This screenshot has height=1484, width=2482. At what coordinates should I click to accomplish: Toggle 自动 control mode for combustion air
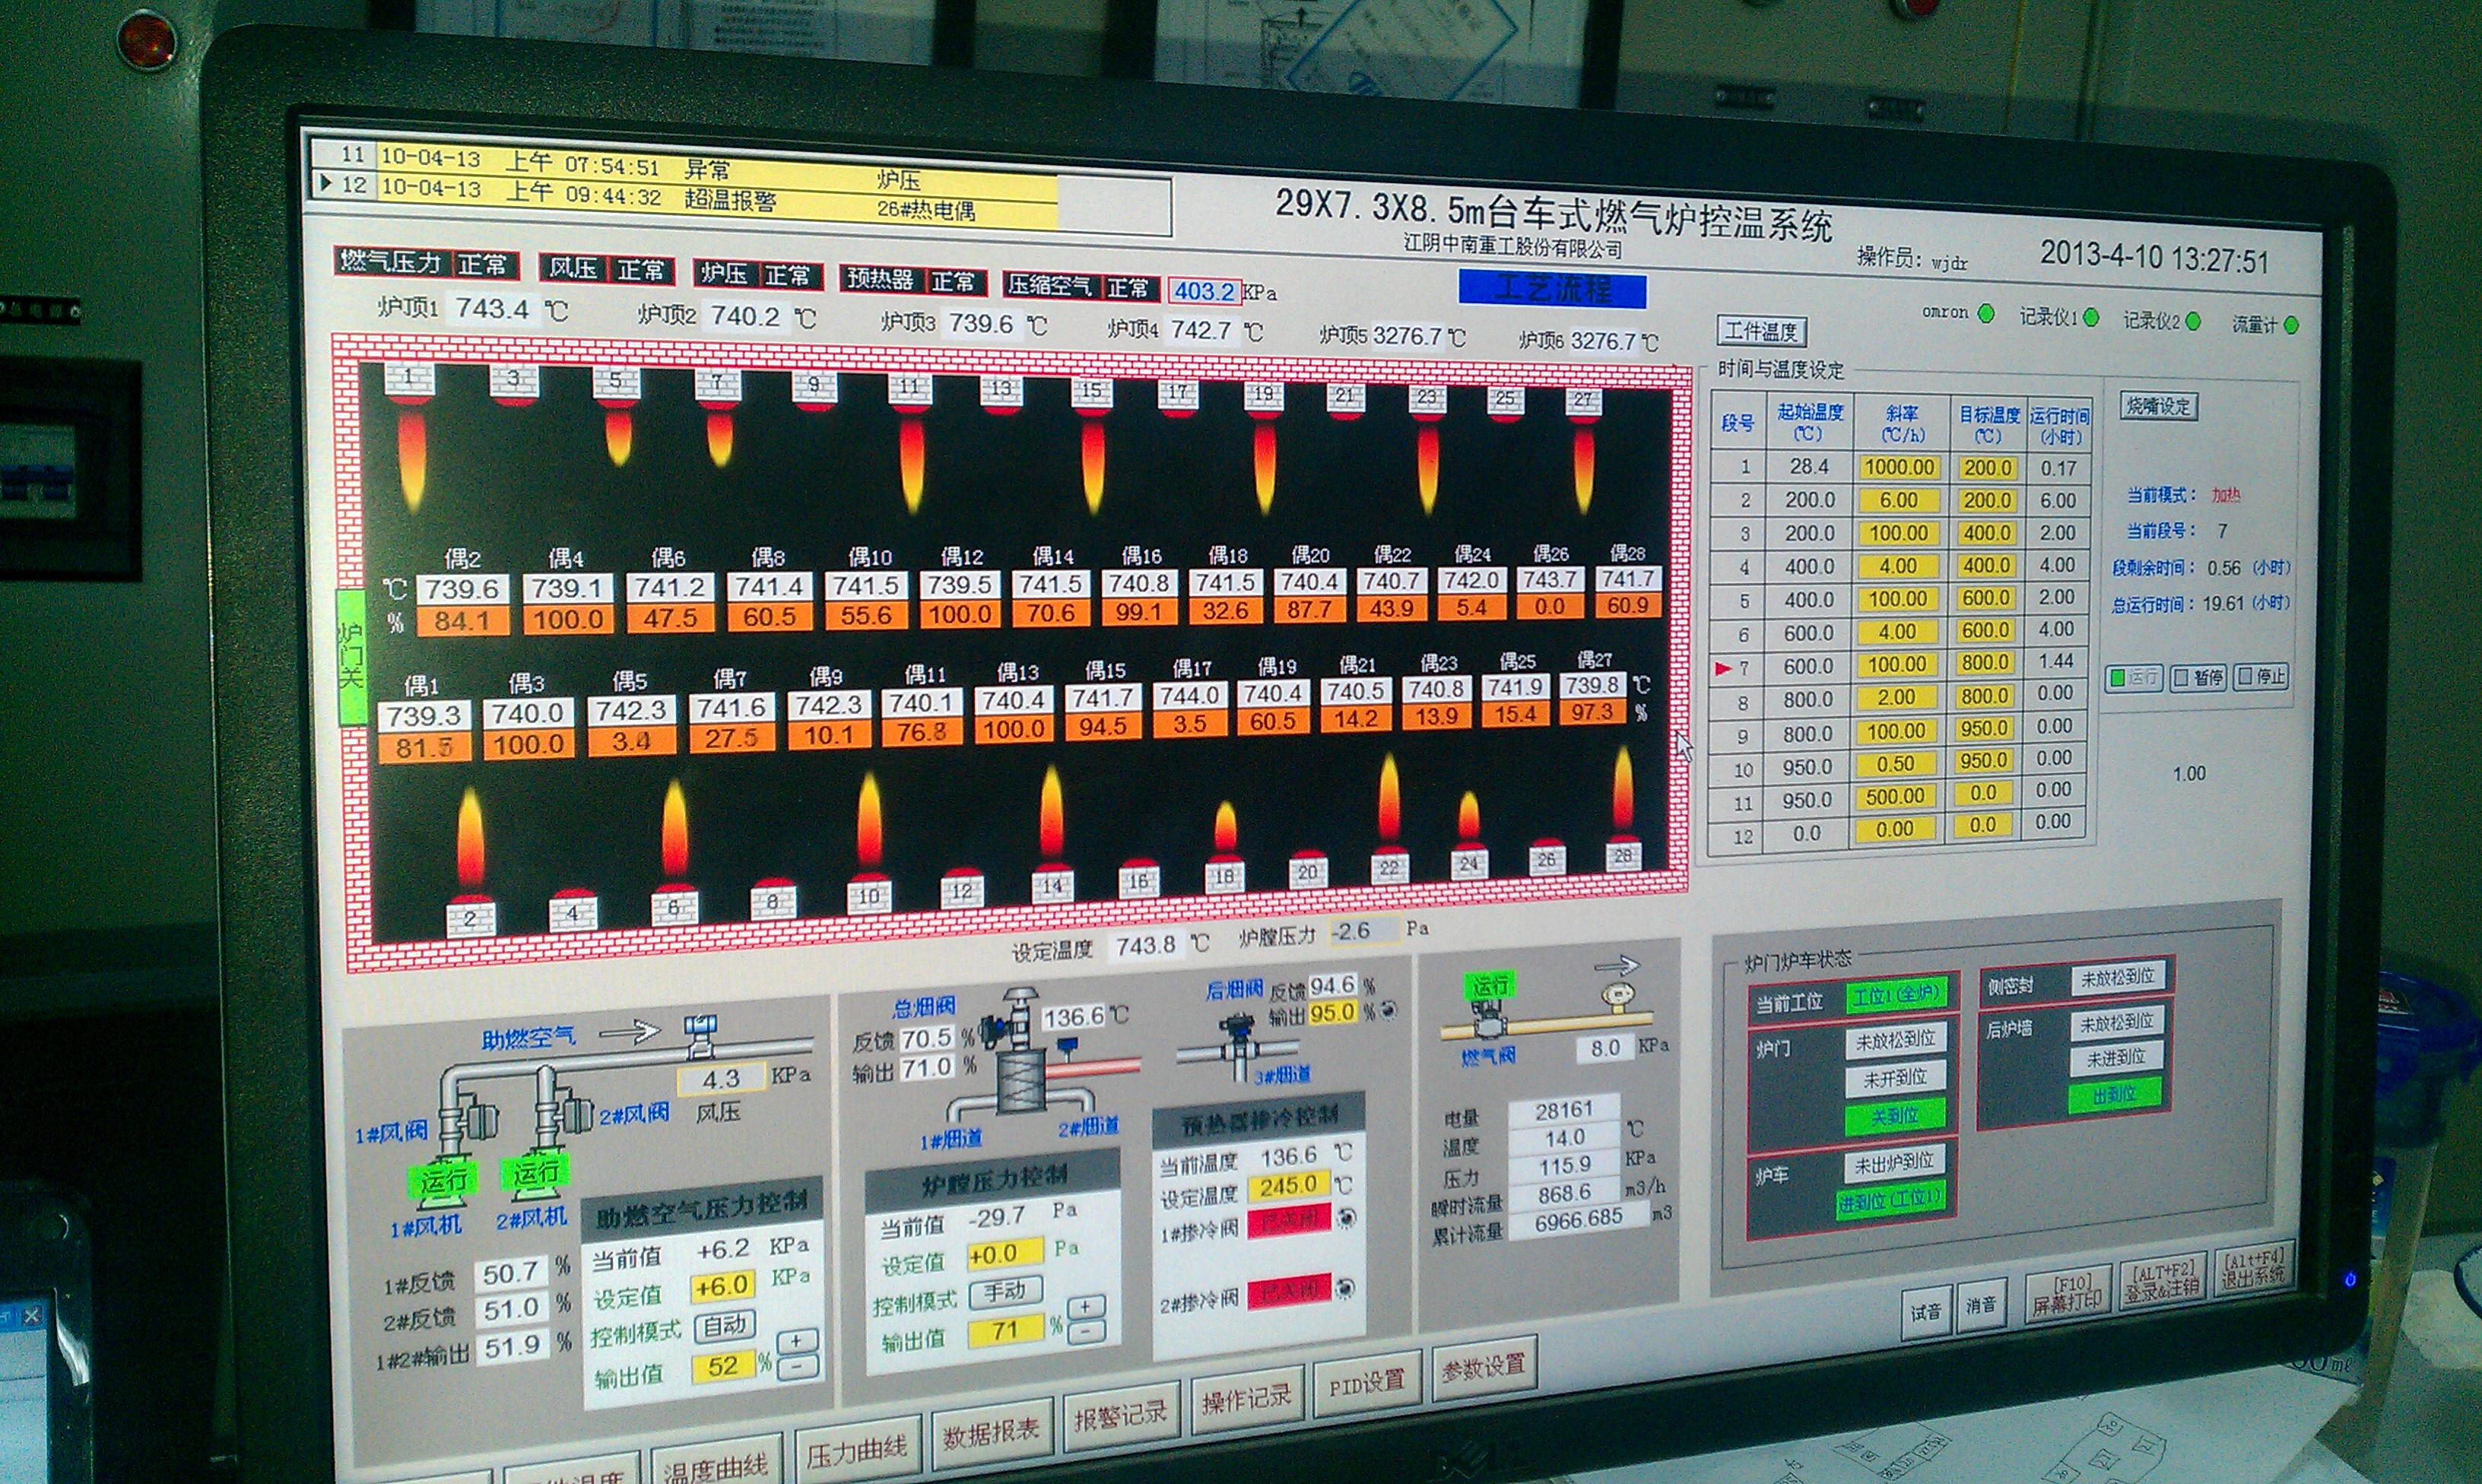[x=724, y=1326]
